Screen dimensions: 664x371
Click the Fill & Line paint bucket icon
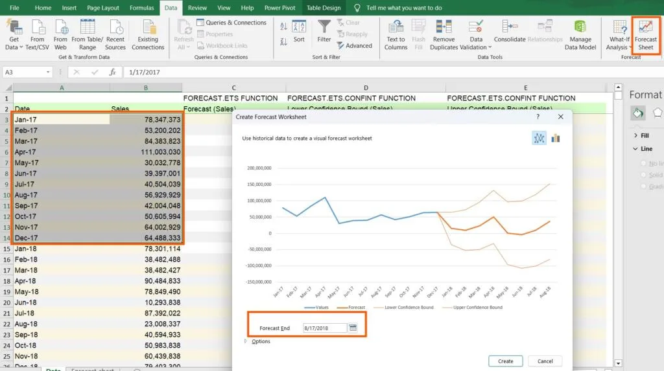click(x=637, y=113)
